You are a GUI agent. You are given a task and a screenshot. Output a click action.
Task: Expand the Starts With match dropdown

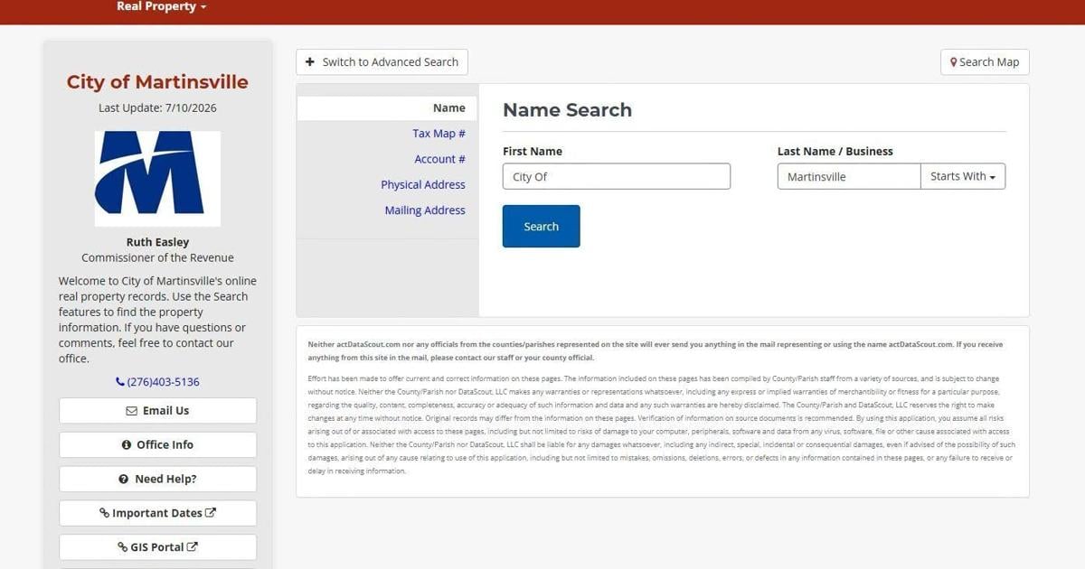(x=963, y=176)
